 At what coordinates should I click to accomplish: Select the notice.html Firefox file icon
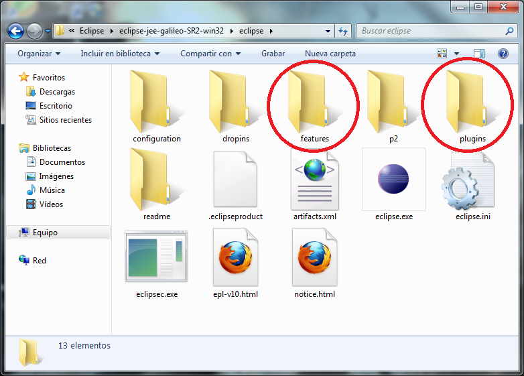click(314, 257)
